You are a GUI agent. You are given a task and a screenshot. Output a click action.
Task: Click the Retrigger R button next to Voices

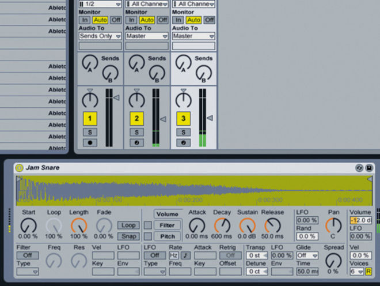pyautogui.click(x=368, y=272)
